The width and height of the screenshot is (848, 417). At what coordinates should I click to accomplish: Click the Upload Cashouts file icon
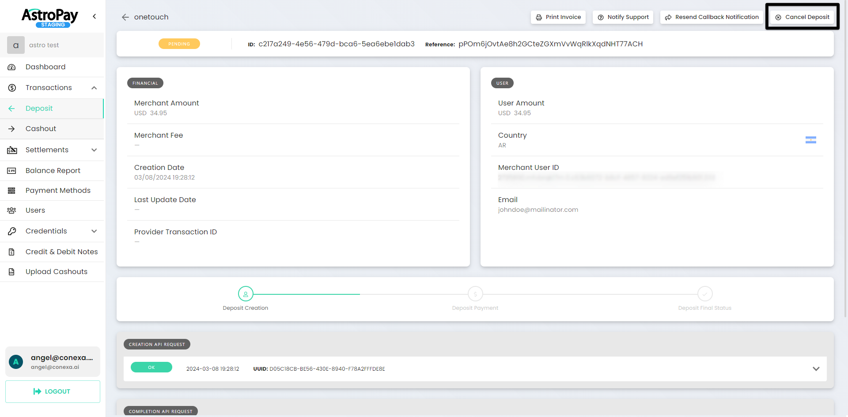[11, 272]
